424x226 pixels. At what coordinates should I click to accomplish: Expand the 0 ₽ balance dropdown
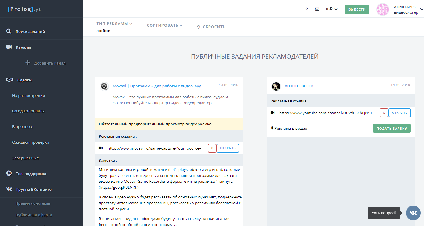pyautogui.click(x=331, y=9)
